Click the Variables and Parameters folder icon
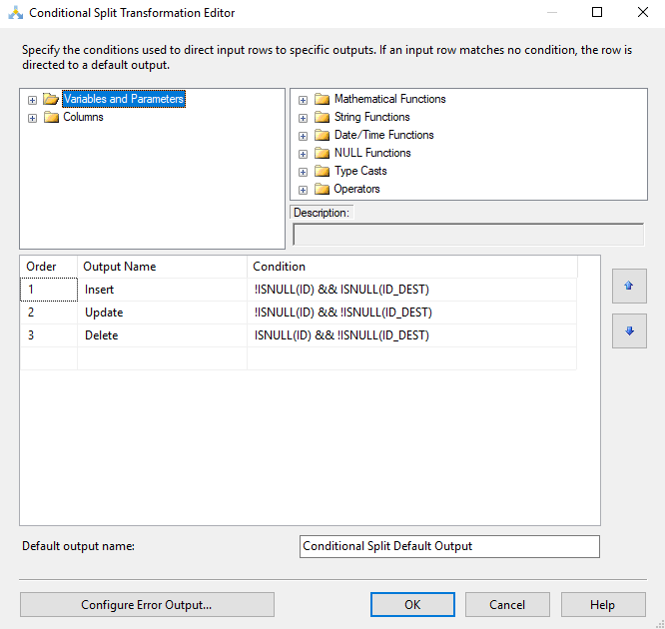Screen dimensions: 665x629 point(51,99)
